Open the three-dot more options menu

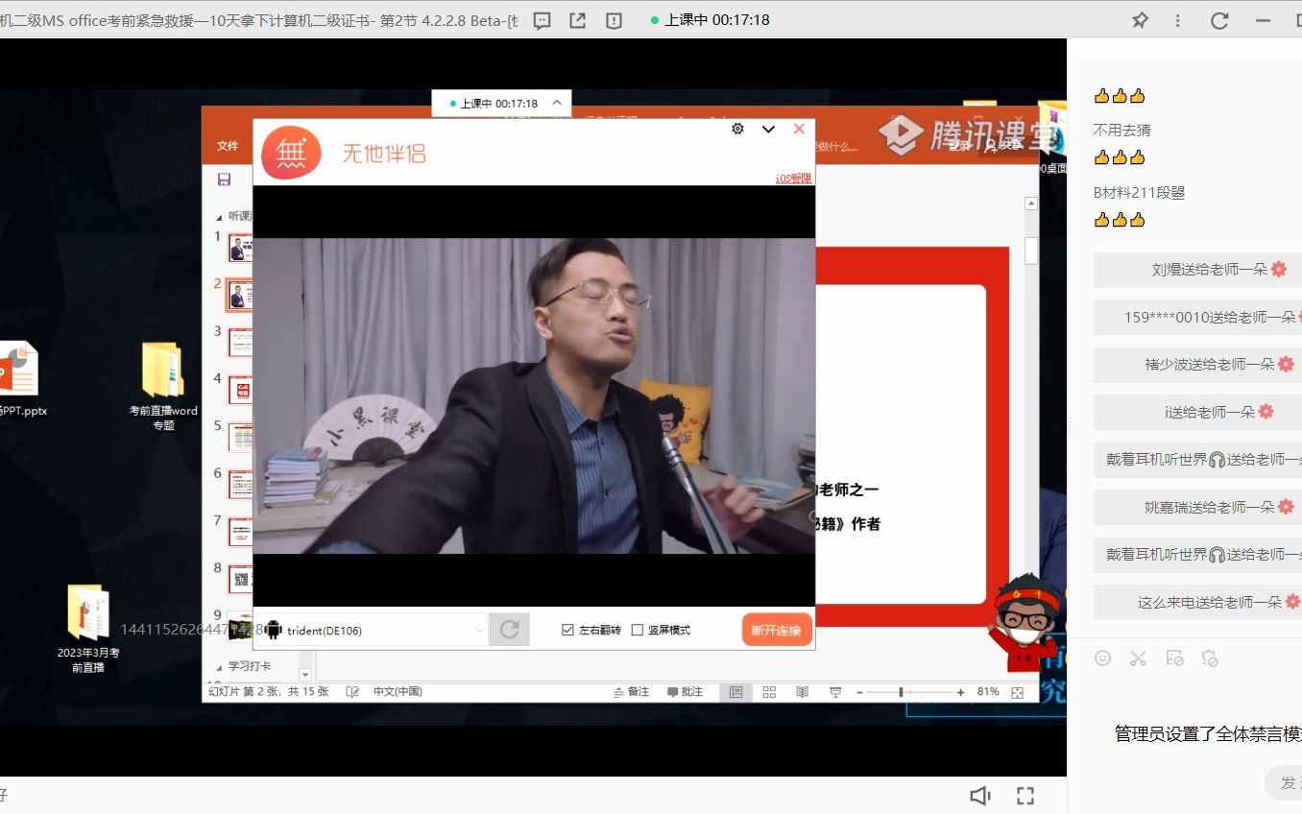pyautogui.click(x=1178, y=20)
